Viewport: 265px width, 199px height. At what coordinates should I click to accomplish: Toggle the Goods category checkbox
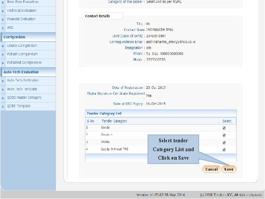coord(224,128)
